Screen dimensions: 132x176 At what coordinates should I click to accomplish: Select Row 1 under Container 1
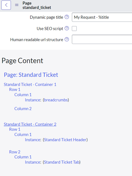(x=15, y=90)
